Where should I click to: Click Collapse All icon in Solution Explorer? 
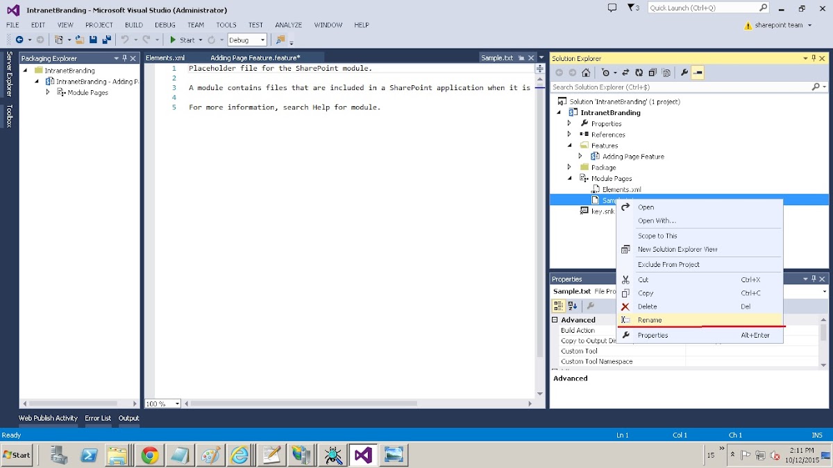pos(653,73)
